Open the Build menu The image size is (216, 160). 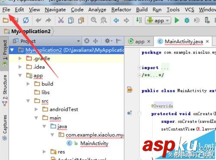pyautogui.click(x=142, y=10)
